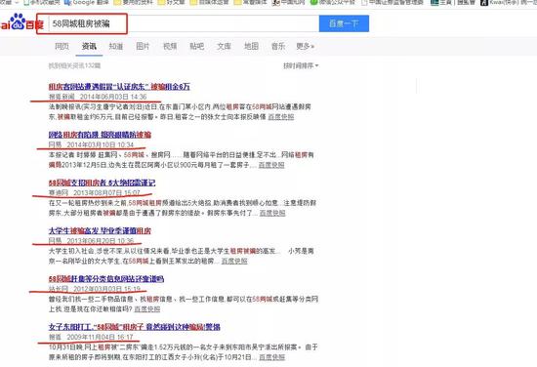Expand the 更多» tab menu
This screenshot has width=537, height=367.
tap(306, 46)
